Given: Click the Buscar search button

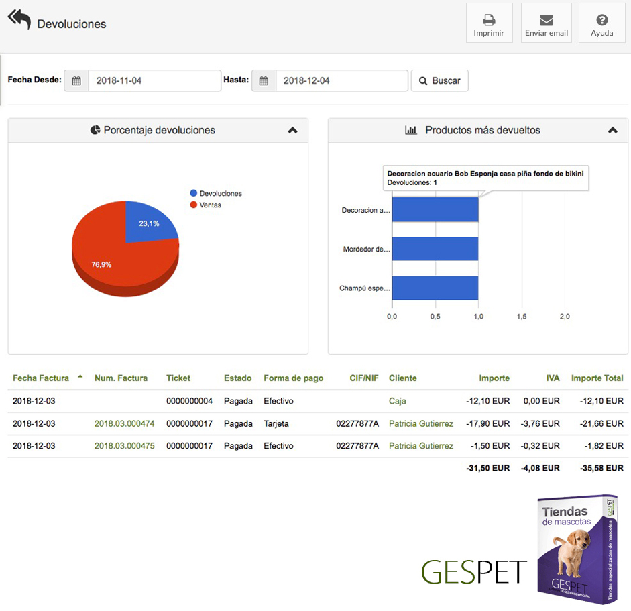Looking at the screenshot, I should pos(439,80).
